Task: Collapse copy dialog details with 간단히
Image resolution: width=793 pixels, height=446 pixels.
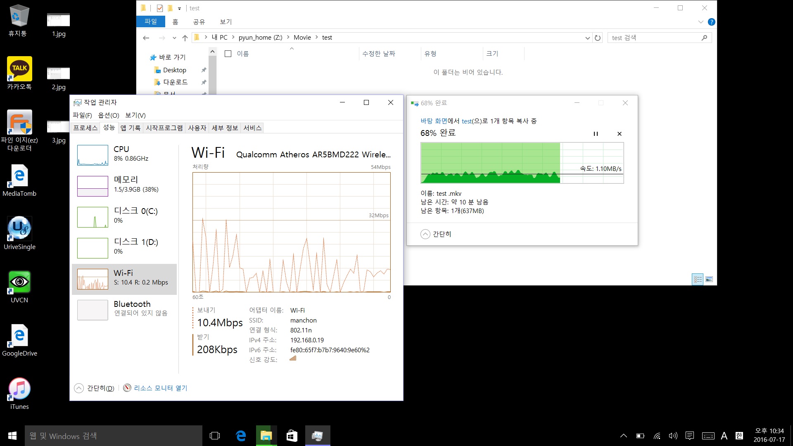Action: tap(436, 234)
